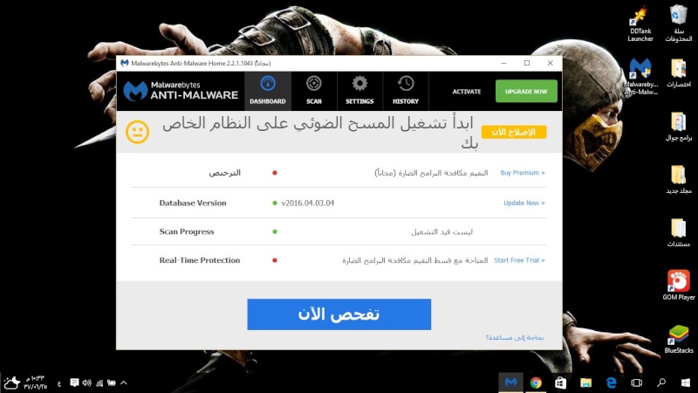Open the Action Center notification icon

74,383
